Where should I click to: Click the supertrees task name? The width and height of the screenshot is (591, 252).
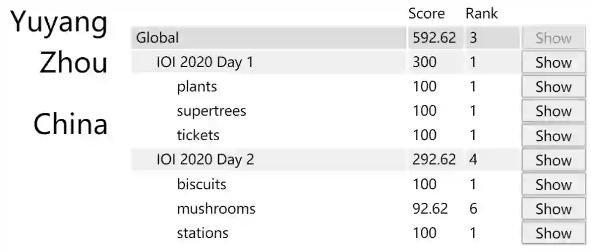[x=211, y=111]
